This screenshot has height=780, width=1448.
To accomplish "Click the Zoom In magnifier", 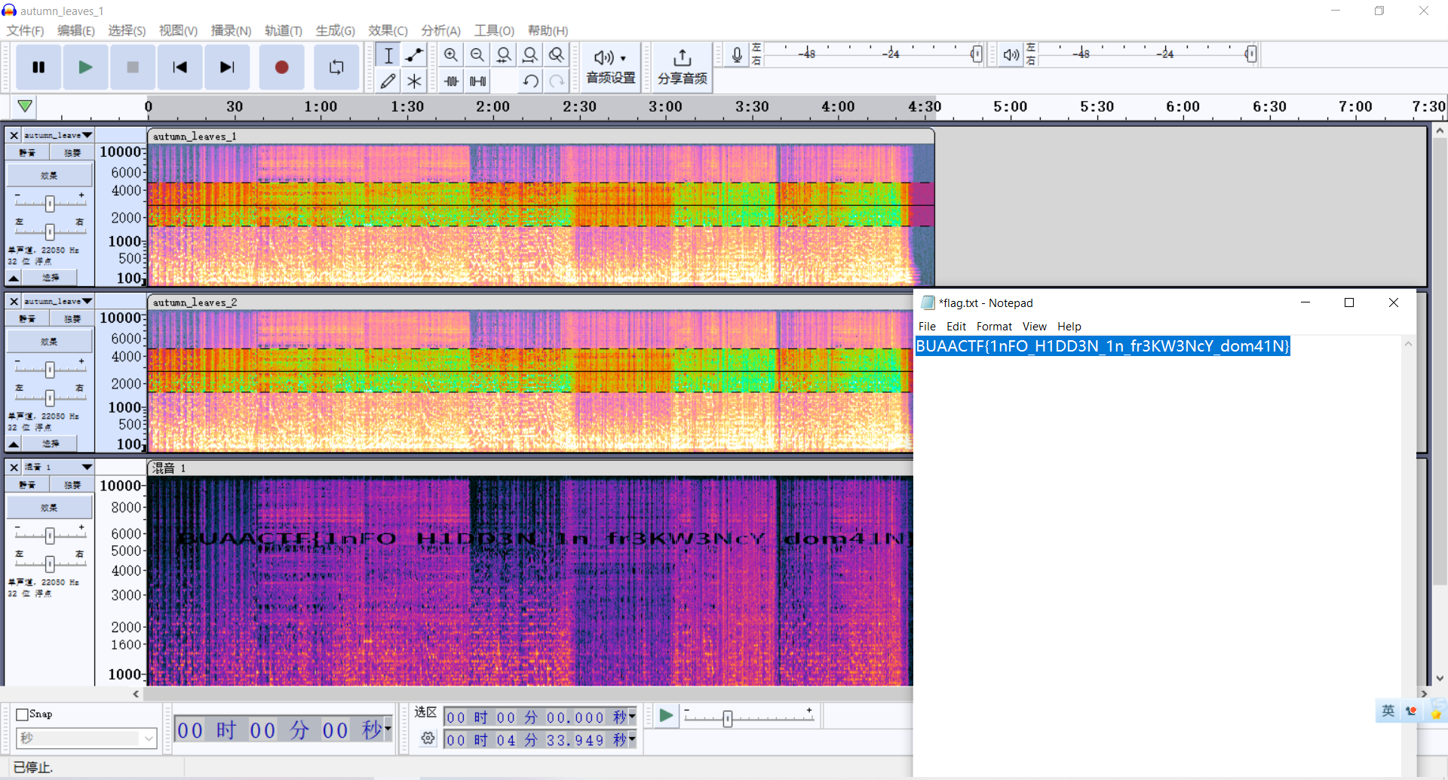I will (x=451, y=55).
